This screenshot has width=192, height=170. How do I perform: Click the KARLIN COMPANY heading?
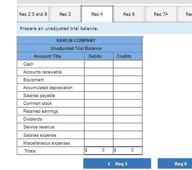click(x=76, y=41)
